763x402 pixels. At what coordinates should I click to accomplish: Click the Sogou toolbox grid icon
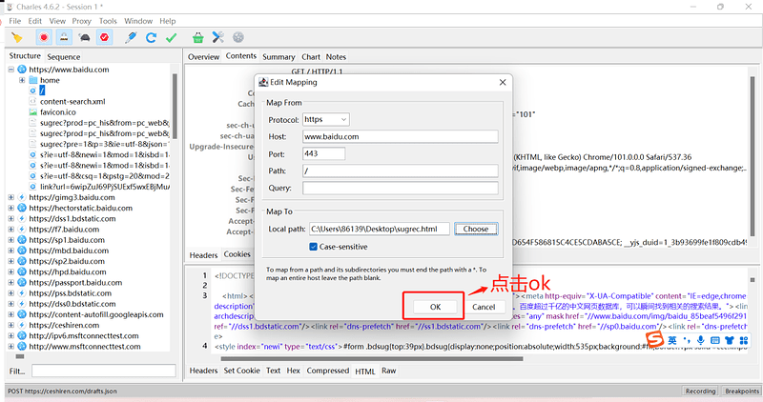[x=744, y=340]
